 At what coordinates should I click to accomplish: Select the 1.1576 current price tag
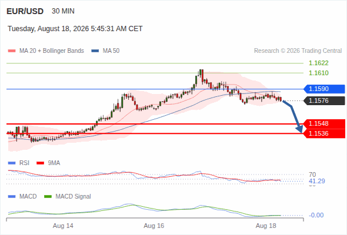324,100
